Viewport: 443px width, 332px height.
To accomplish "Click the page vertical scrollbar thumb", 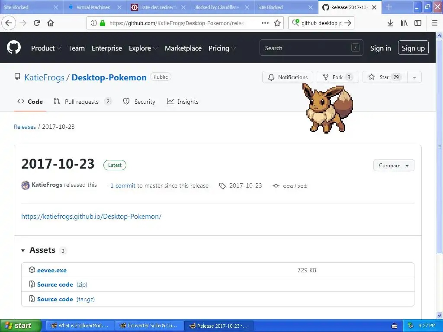I will pyautogui.click(x=439, y=146).
